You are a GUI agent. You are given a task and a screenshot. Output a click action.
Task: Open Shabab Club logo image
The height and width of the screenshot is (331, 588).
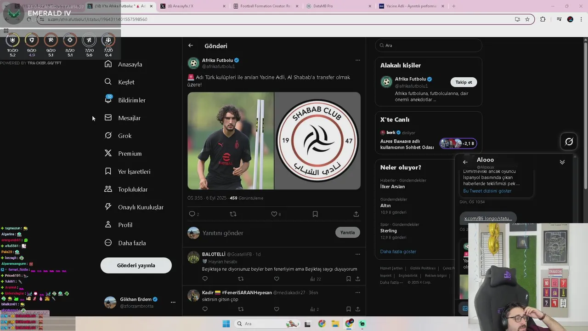[317, 141]
